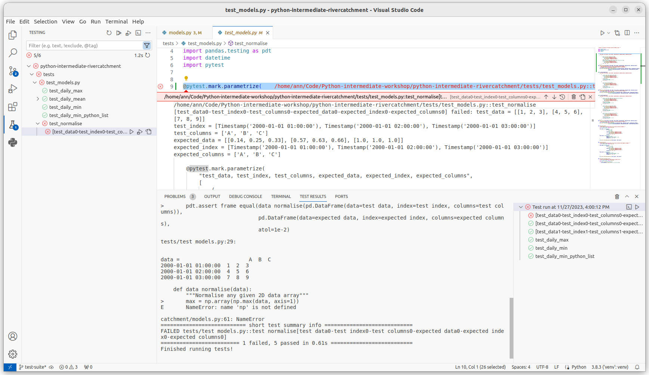Collapse test_normalise tree node

coord(38,123)
